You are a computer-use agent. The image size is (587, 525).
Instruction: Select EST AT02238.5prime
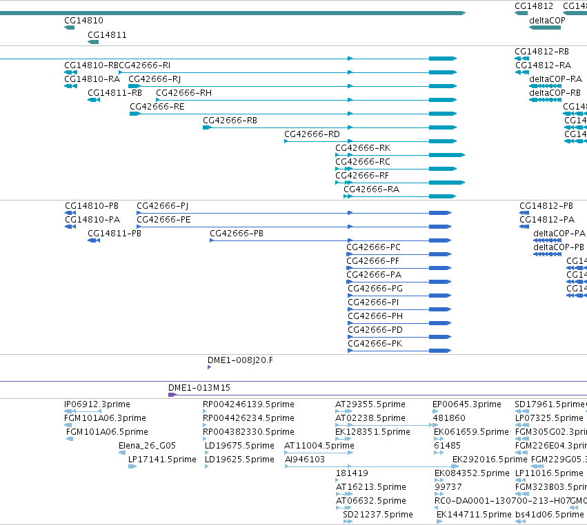370,418
